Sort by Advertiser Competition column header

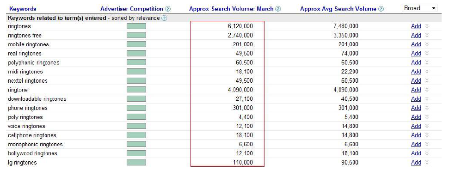coord(132,9)
